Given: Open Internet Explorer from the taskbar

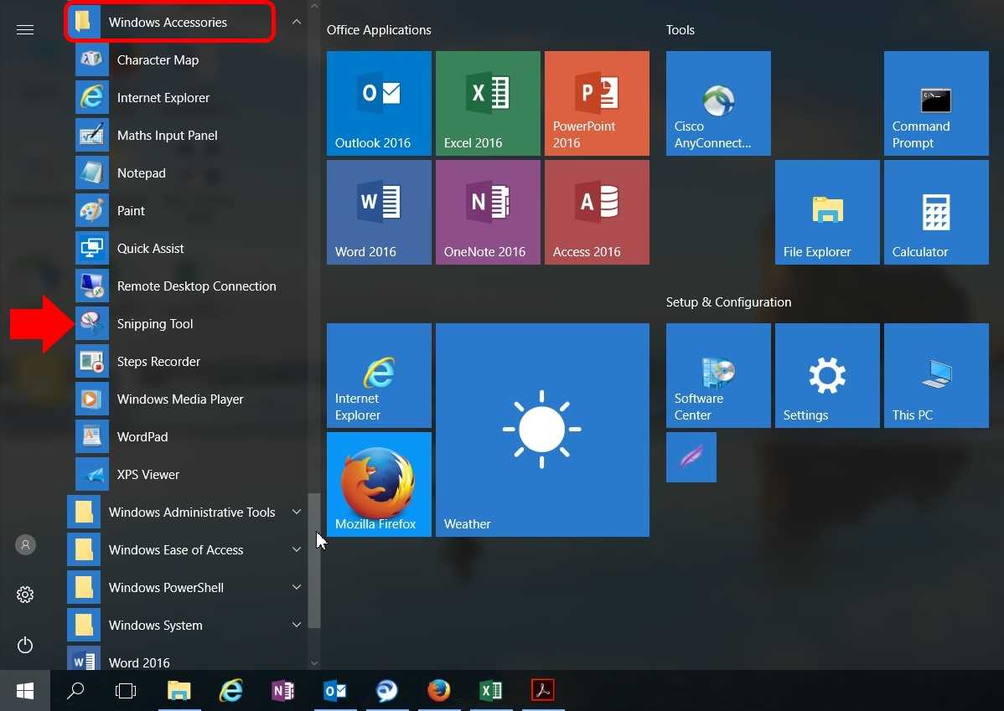Looking at the screenshot, I should click(231, 691).
